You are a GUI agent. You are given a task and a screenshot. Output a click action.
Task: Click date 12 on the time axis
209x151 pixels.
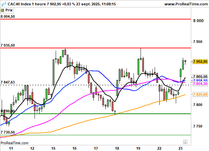[32, 148]
